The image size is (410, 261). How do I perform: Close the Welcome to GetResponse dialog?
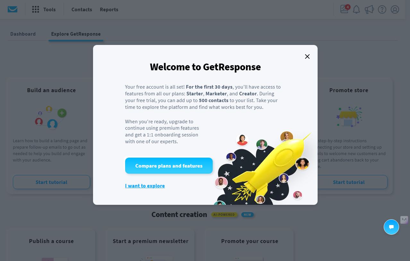307,57
